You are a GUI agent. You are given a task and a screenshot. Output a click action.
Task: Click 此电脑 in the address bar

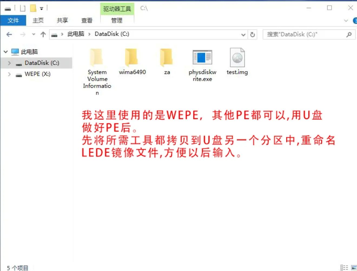click(x=75, y=34)
